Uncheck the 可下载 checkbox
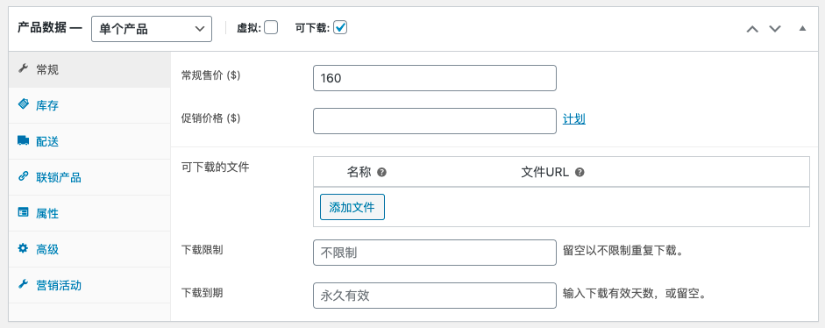The image size is (825, 328). 340,27
